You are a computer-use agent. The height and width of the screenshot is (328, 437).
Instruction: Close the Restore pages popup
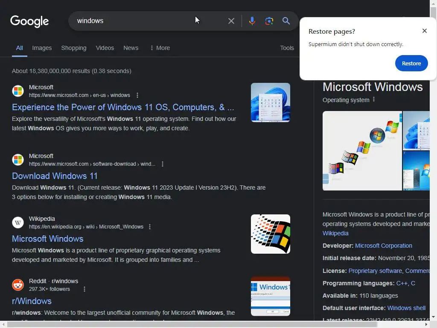425,31
